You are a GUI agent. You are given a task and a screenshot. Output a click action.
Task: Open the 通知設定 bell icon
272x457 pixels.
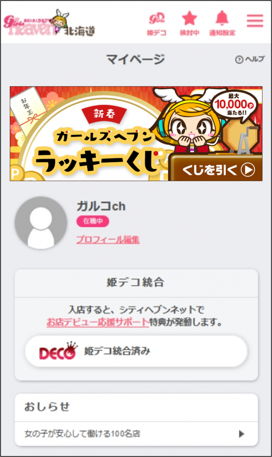222,24
